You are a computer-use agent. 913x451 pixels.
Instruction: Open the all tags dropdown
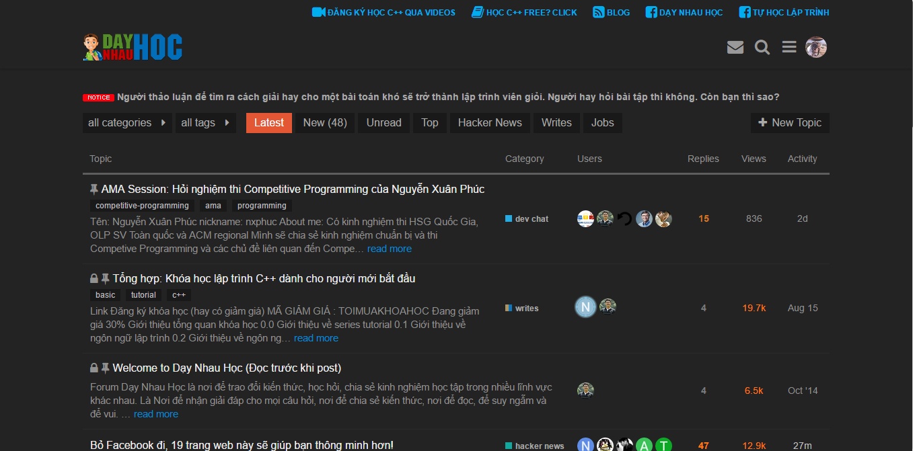pos(205,122)
